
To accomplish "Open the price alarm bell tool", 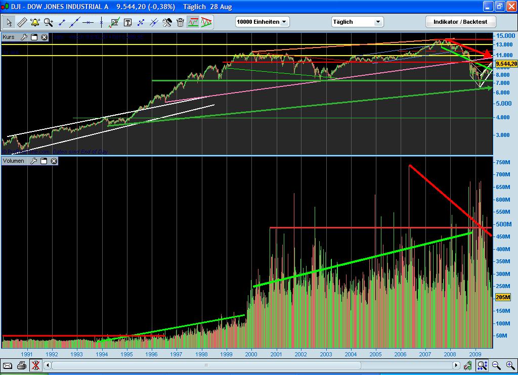I will click(x=34, y=22).
